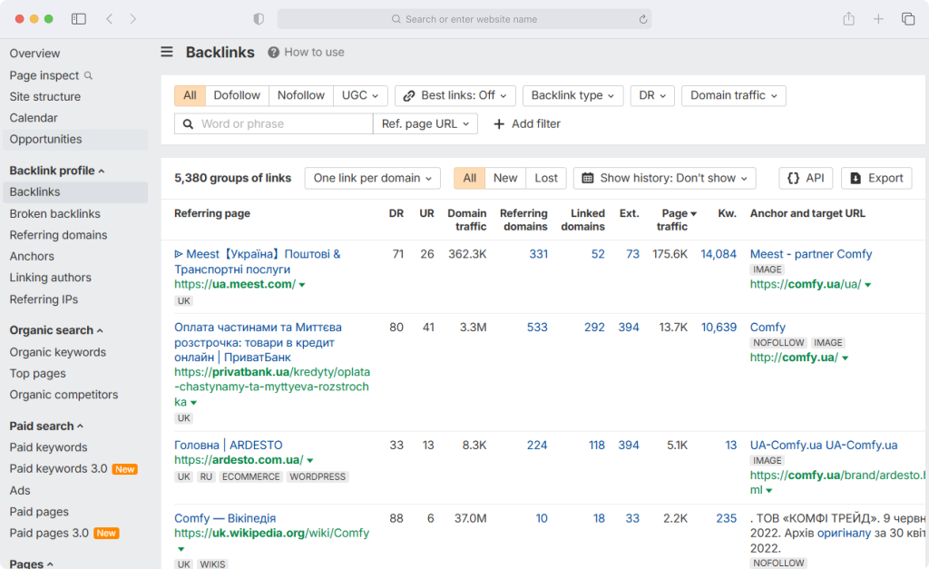Click the ECOMMERCE tag on ardesto row
Image resolution: width=929 pixels, height=569 pixels.
pyautogui.click(x=251, y=477)
